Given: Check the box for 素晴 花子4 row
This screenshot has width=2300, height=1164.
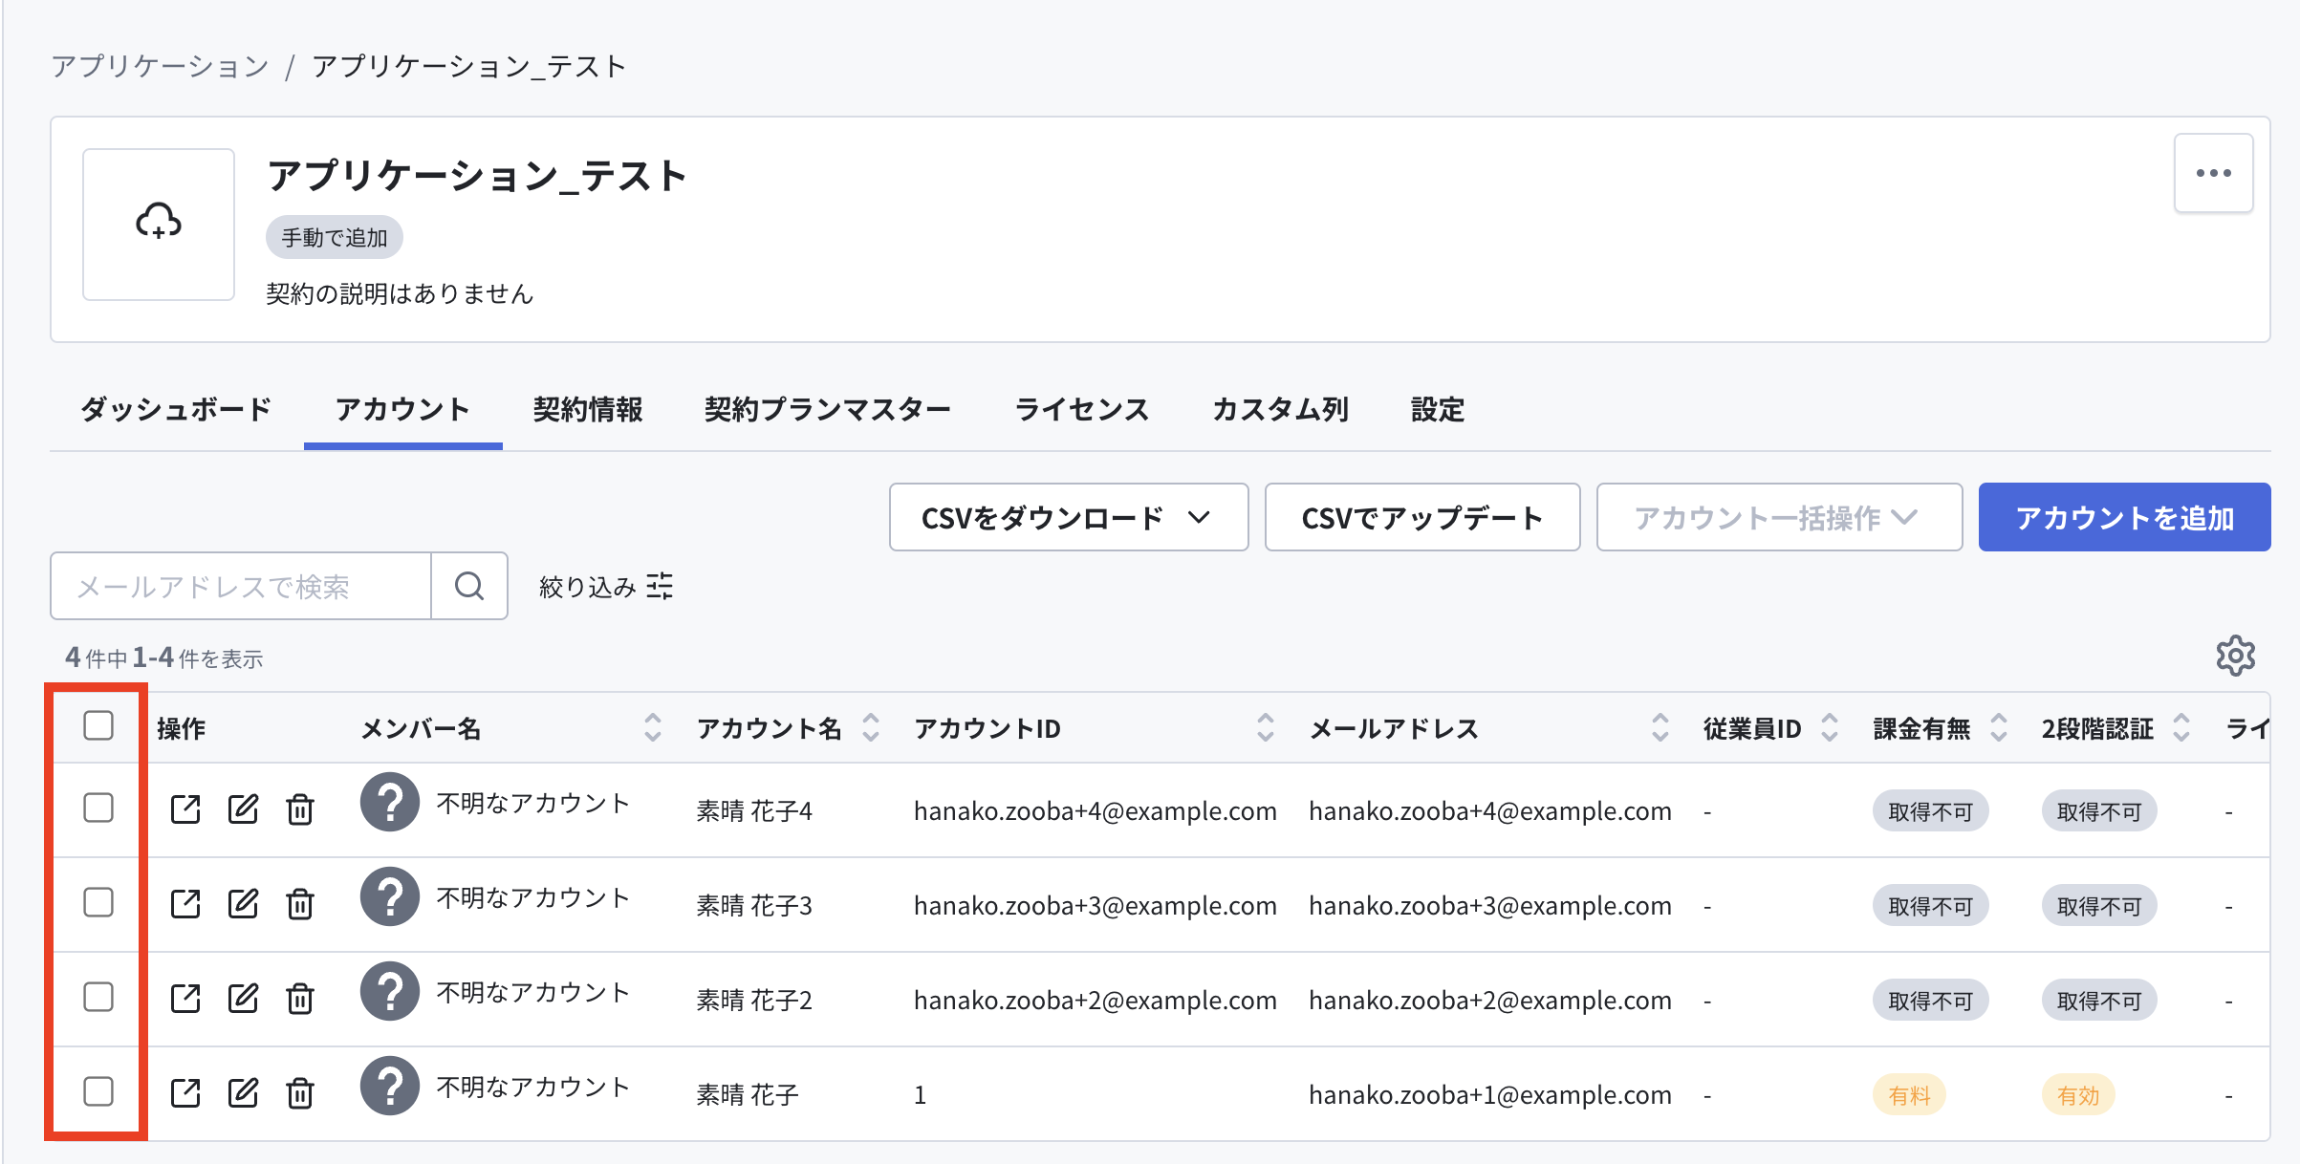Looking at the screenshot, I should [98, 808].
